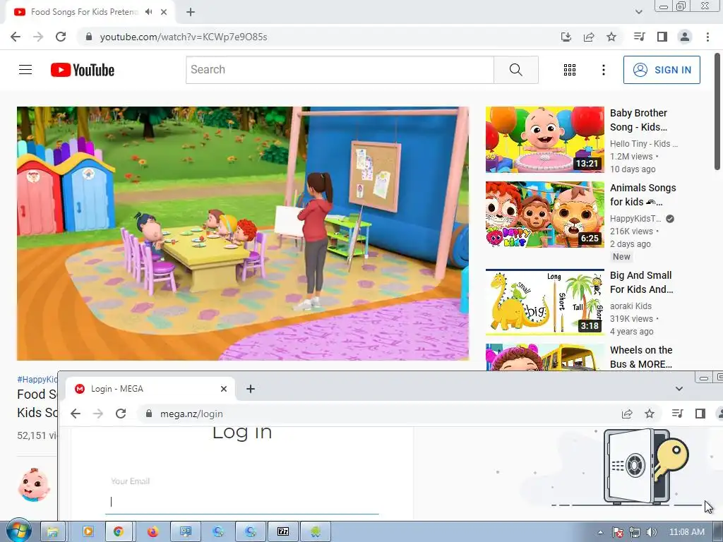Open the network tray icon
This screenshot has width=723, height=542.
click(635, 532)
